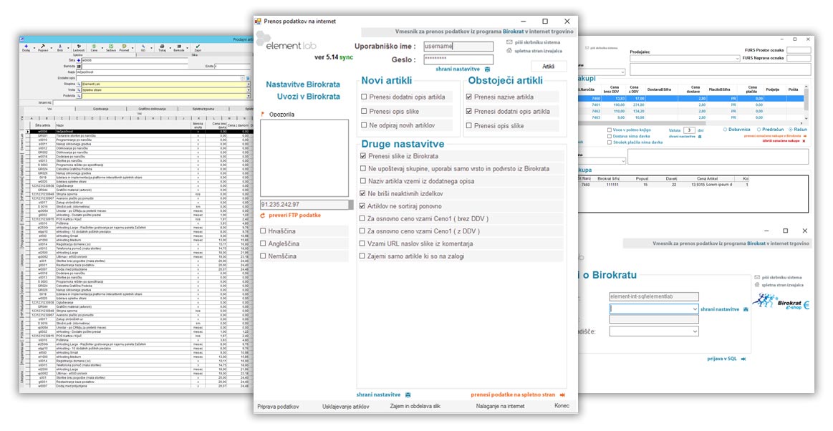Open the Priprava podatkov tab

278,407
